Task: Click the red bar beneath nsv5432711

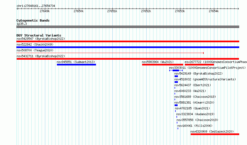Action: (x=128, y=59)
